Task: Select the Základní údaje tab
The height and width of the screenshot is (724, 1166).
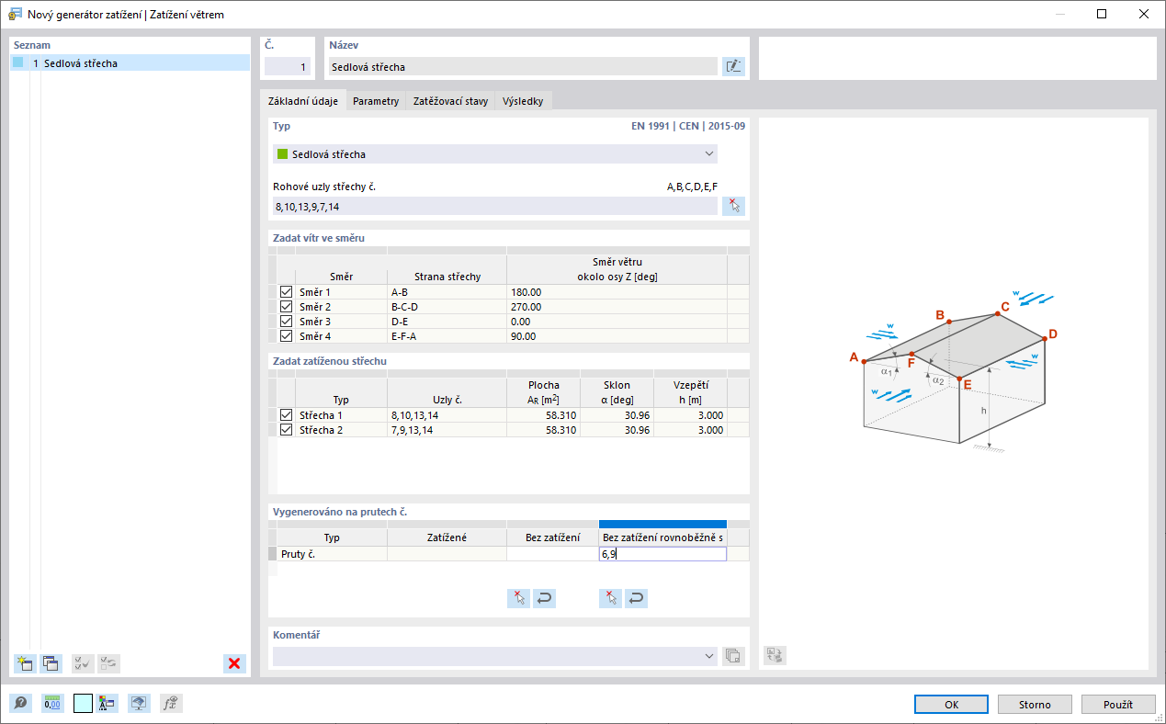Action: point(302,101)
